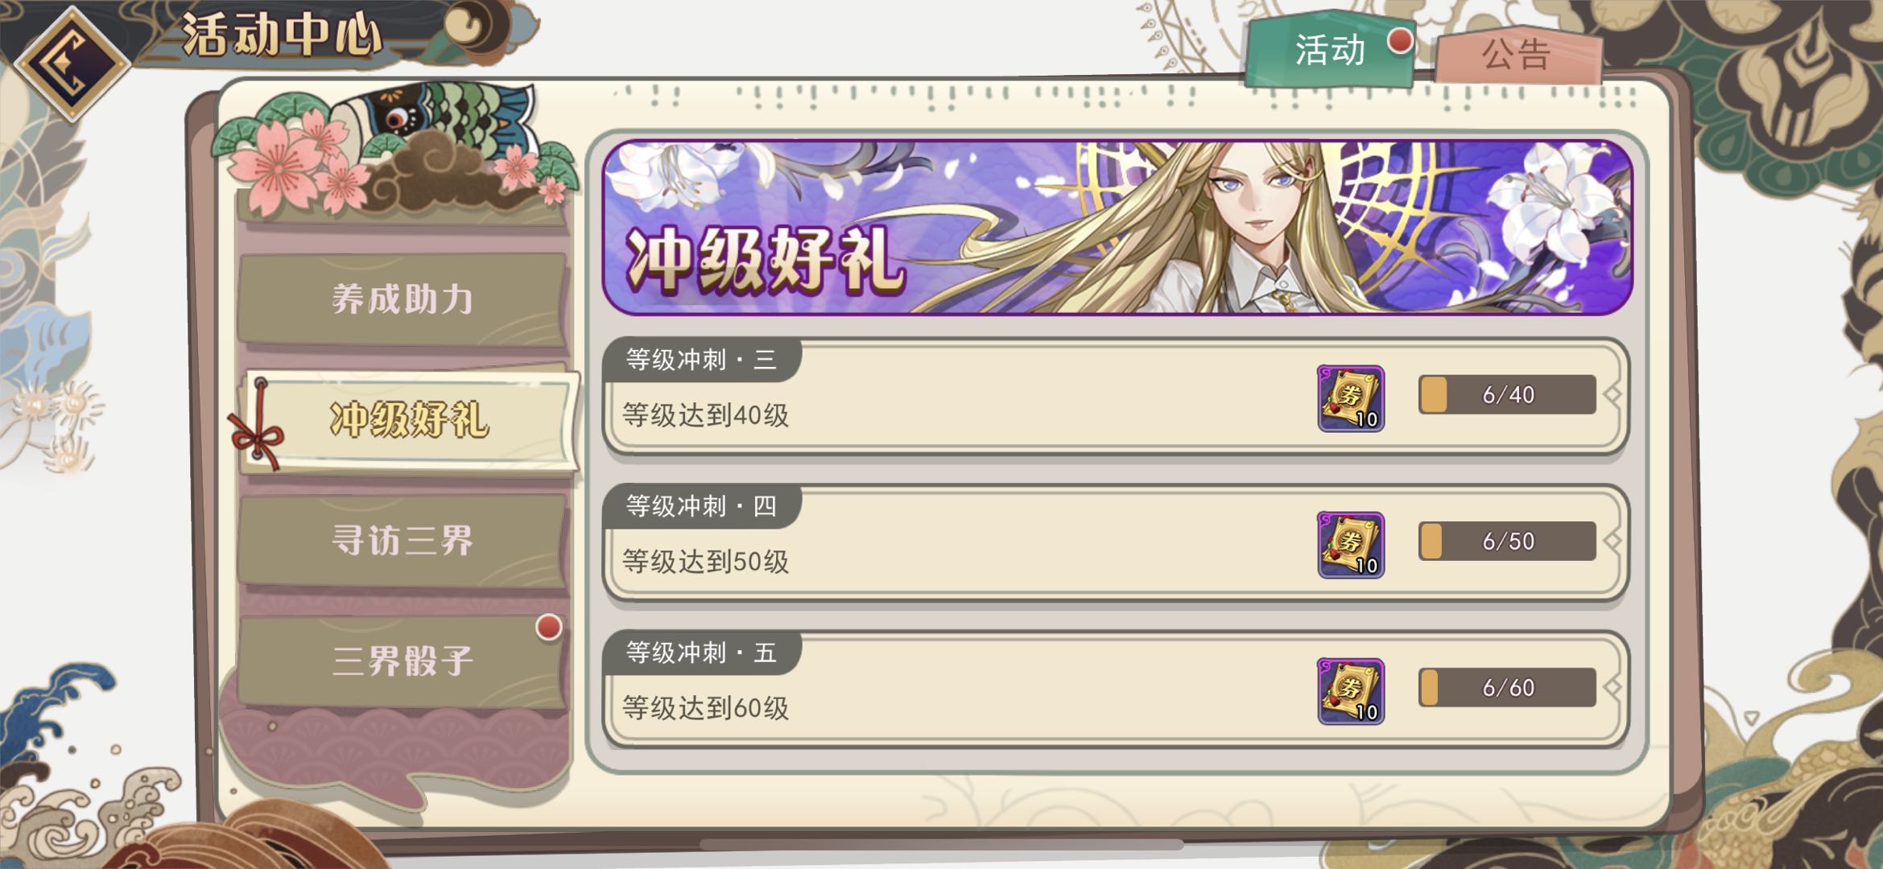Select the 冲级好礼 sidebar entry

click(411, 420)
